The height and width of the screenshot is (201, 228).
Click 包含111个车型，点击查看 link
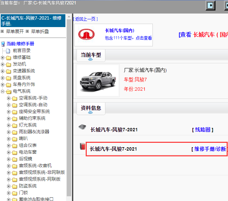coord(128,38)
